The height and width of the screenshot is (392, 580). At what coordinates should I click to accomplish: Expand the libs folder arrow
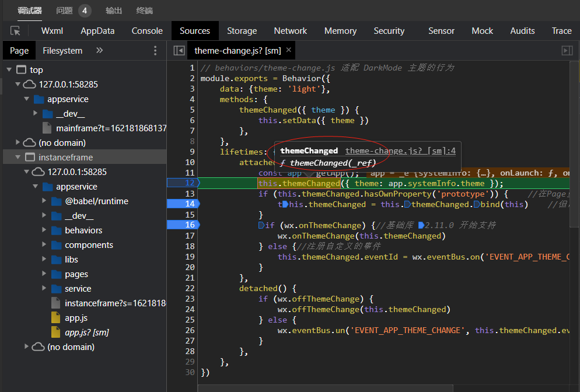(x=44, y=259)
